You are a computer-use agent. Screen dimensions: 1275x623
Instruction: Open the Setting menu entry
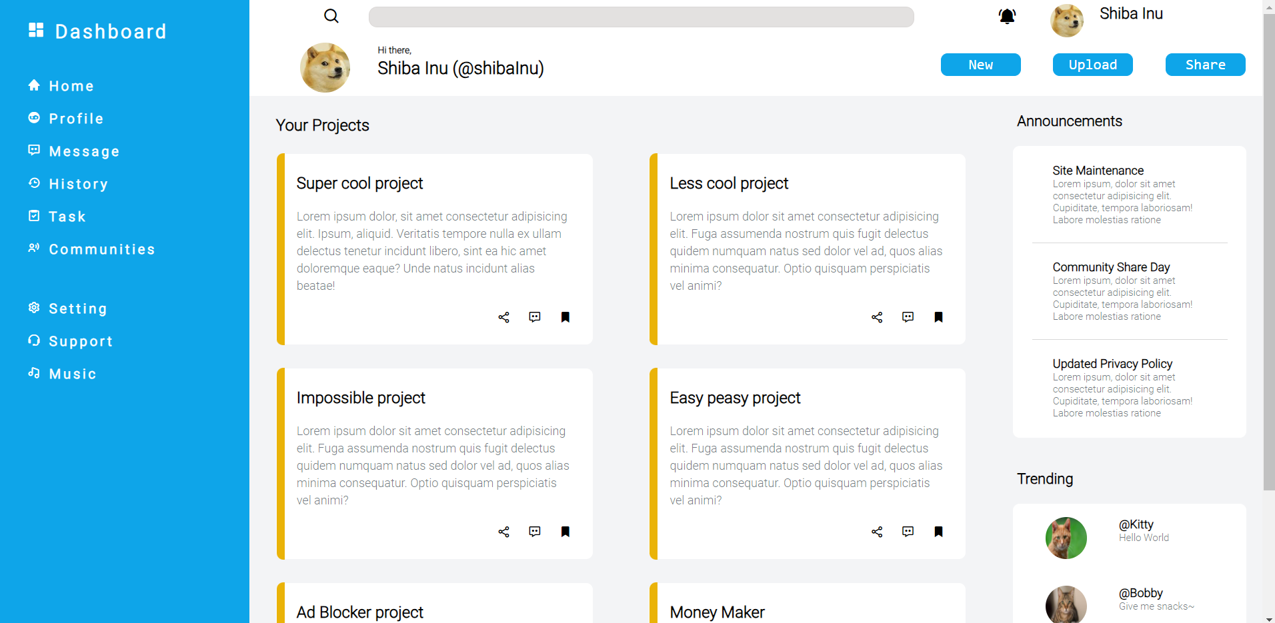77,309
